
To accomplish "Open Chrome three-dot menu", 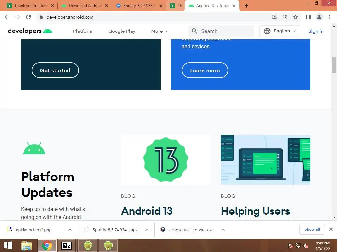I will [x=330, y=17].
